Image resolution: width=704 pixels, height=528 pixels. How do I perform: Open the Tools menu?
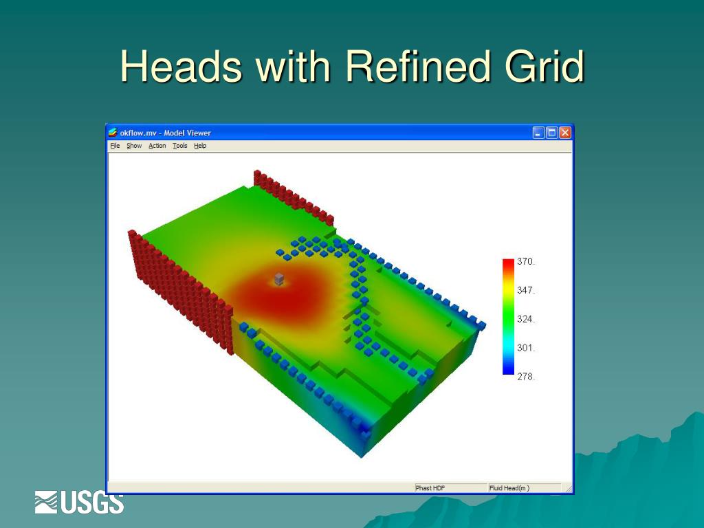pyautogui.click(x=179, y=146)
